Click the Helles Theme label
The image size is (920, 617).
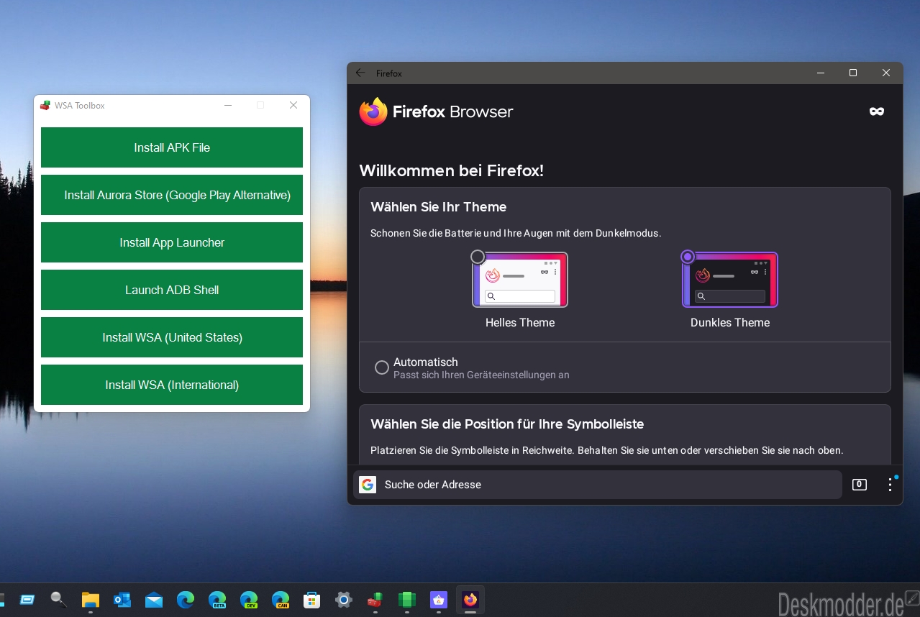(x=520, y=323)
